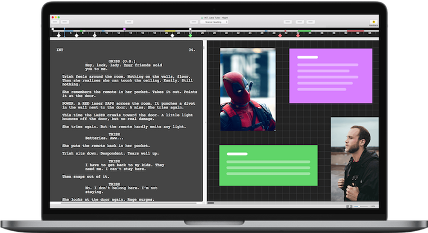Click 'This time the LASER crawls toward the door'

point(127,115)
